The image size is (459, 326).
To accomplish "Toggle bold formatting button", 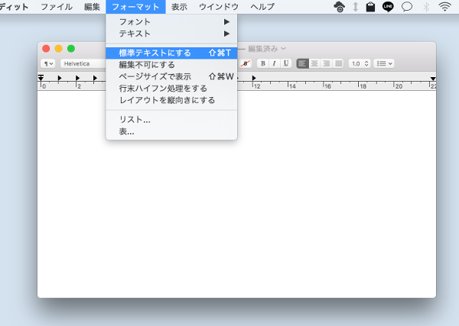I will tap(263, 63).
